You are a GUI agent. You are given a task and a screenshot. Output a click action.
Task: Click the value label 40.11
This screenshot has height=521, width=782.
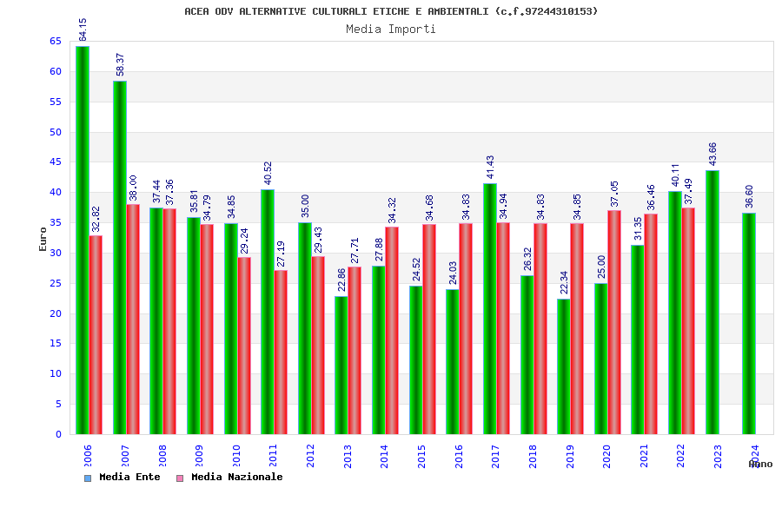coord(675,175)
